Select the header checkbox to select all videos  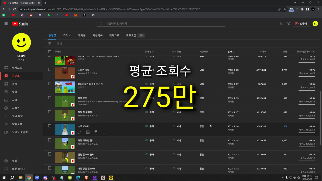coord(50,51)
